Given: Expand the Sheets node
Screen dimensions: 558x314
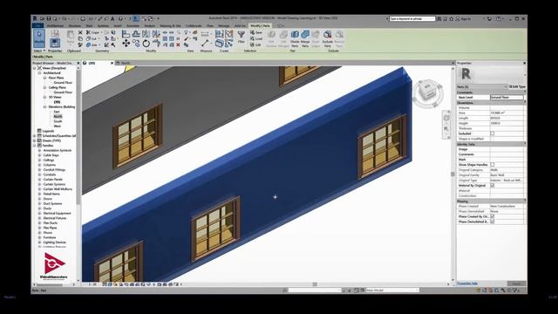Looking at the screenshot, I should pyautogui.click(x=35, y=140).
